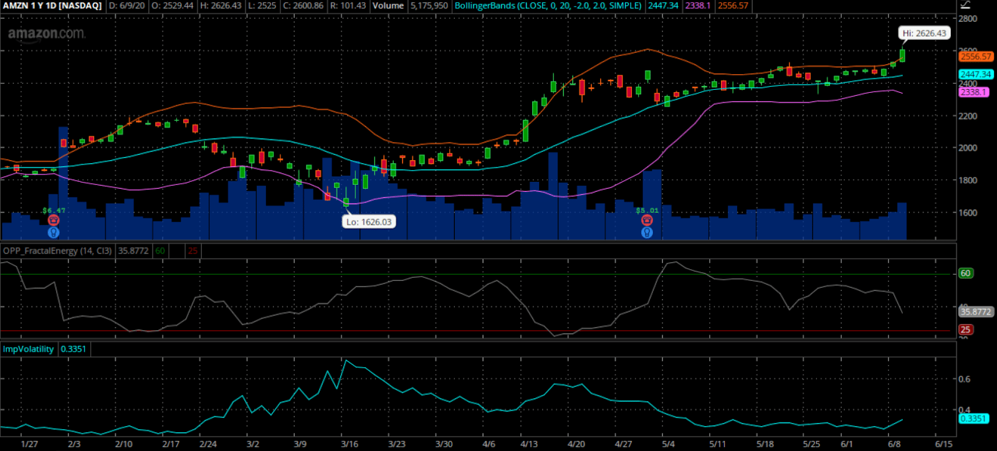Click the 5/25 date on time axis

(x=811, y=444)
